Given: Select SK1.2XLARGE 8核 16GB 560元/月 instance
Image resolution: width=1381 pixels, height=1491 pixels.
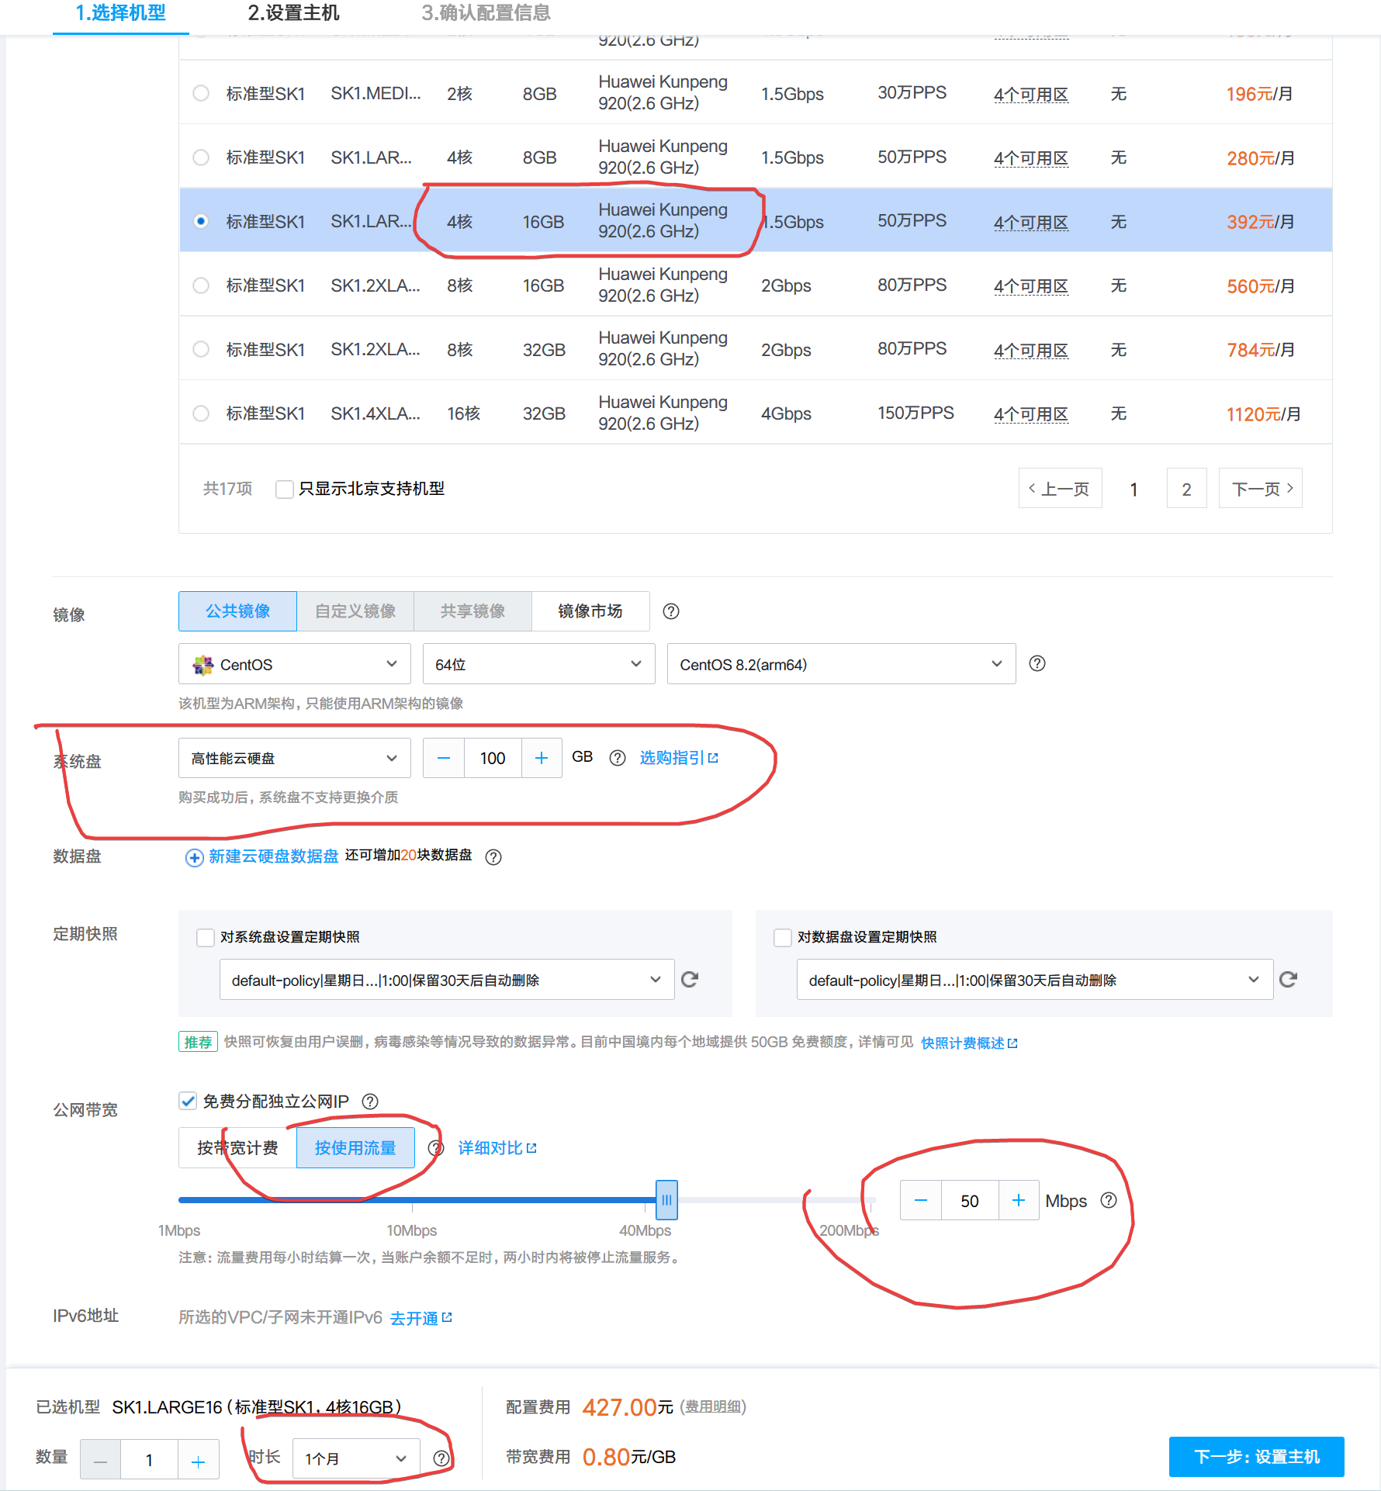Looking at the screenshot, I should click(201, 285).
